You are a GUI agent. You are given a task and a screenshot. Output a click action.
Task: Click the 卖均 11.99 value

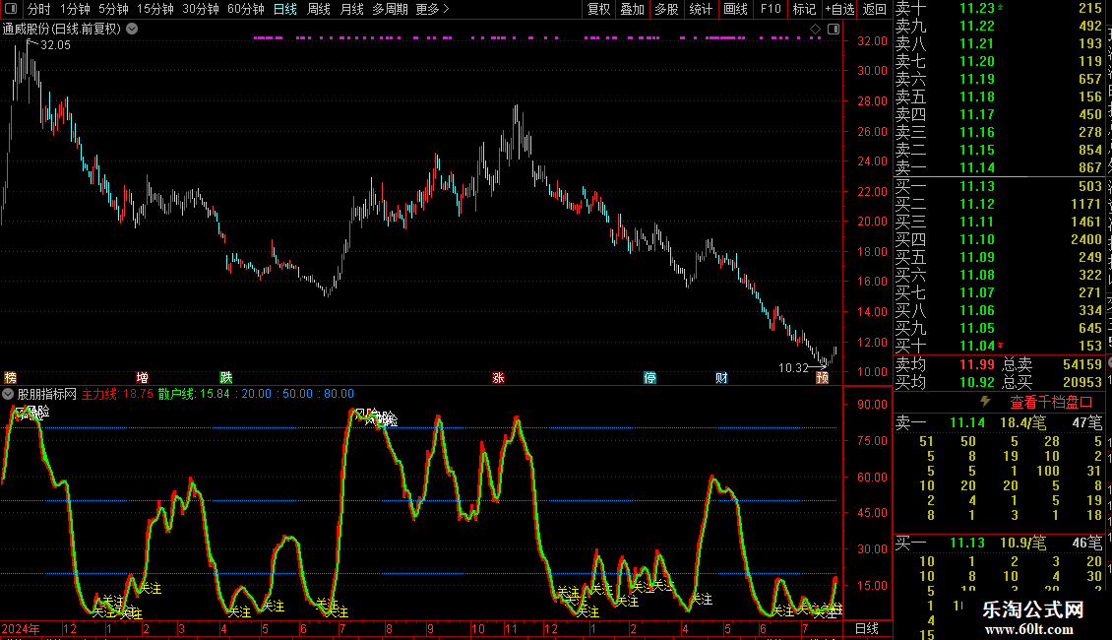[977, 364]
